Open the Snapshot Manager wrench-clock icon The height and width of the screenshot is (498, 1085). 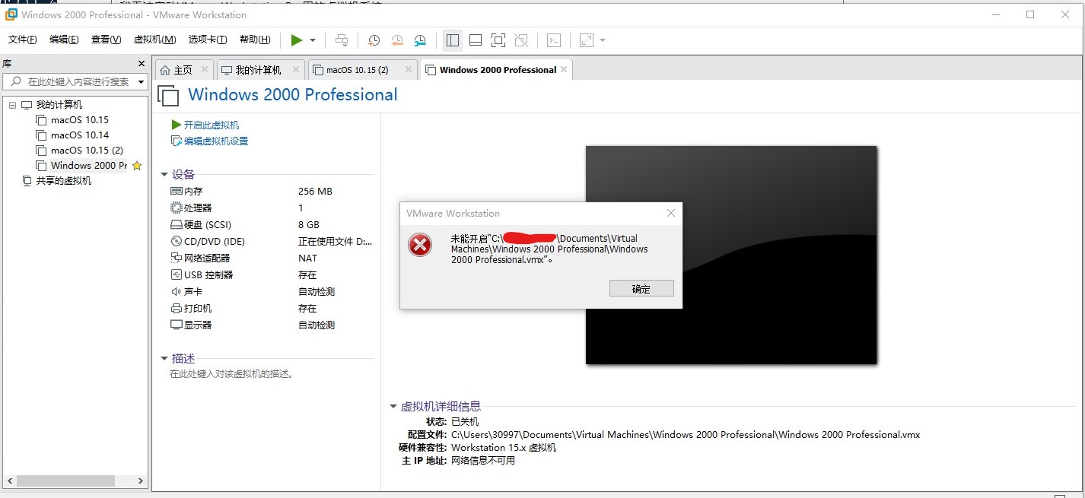pos(420,40)
